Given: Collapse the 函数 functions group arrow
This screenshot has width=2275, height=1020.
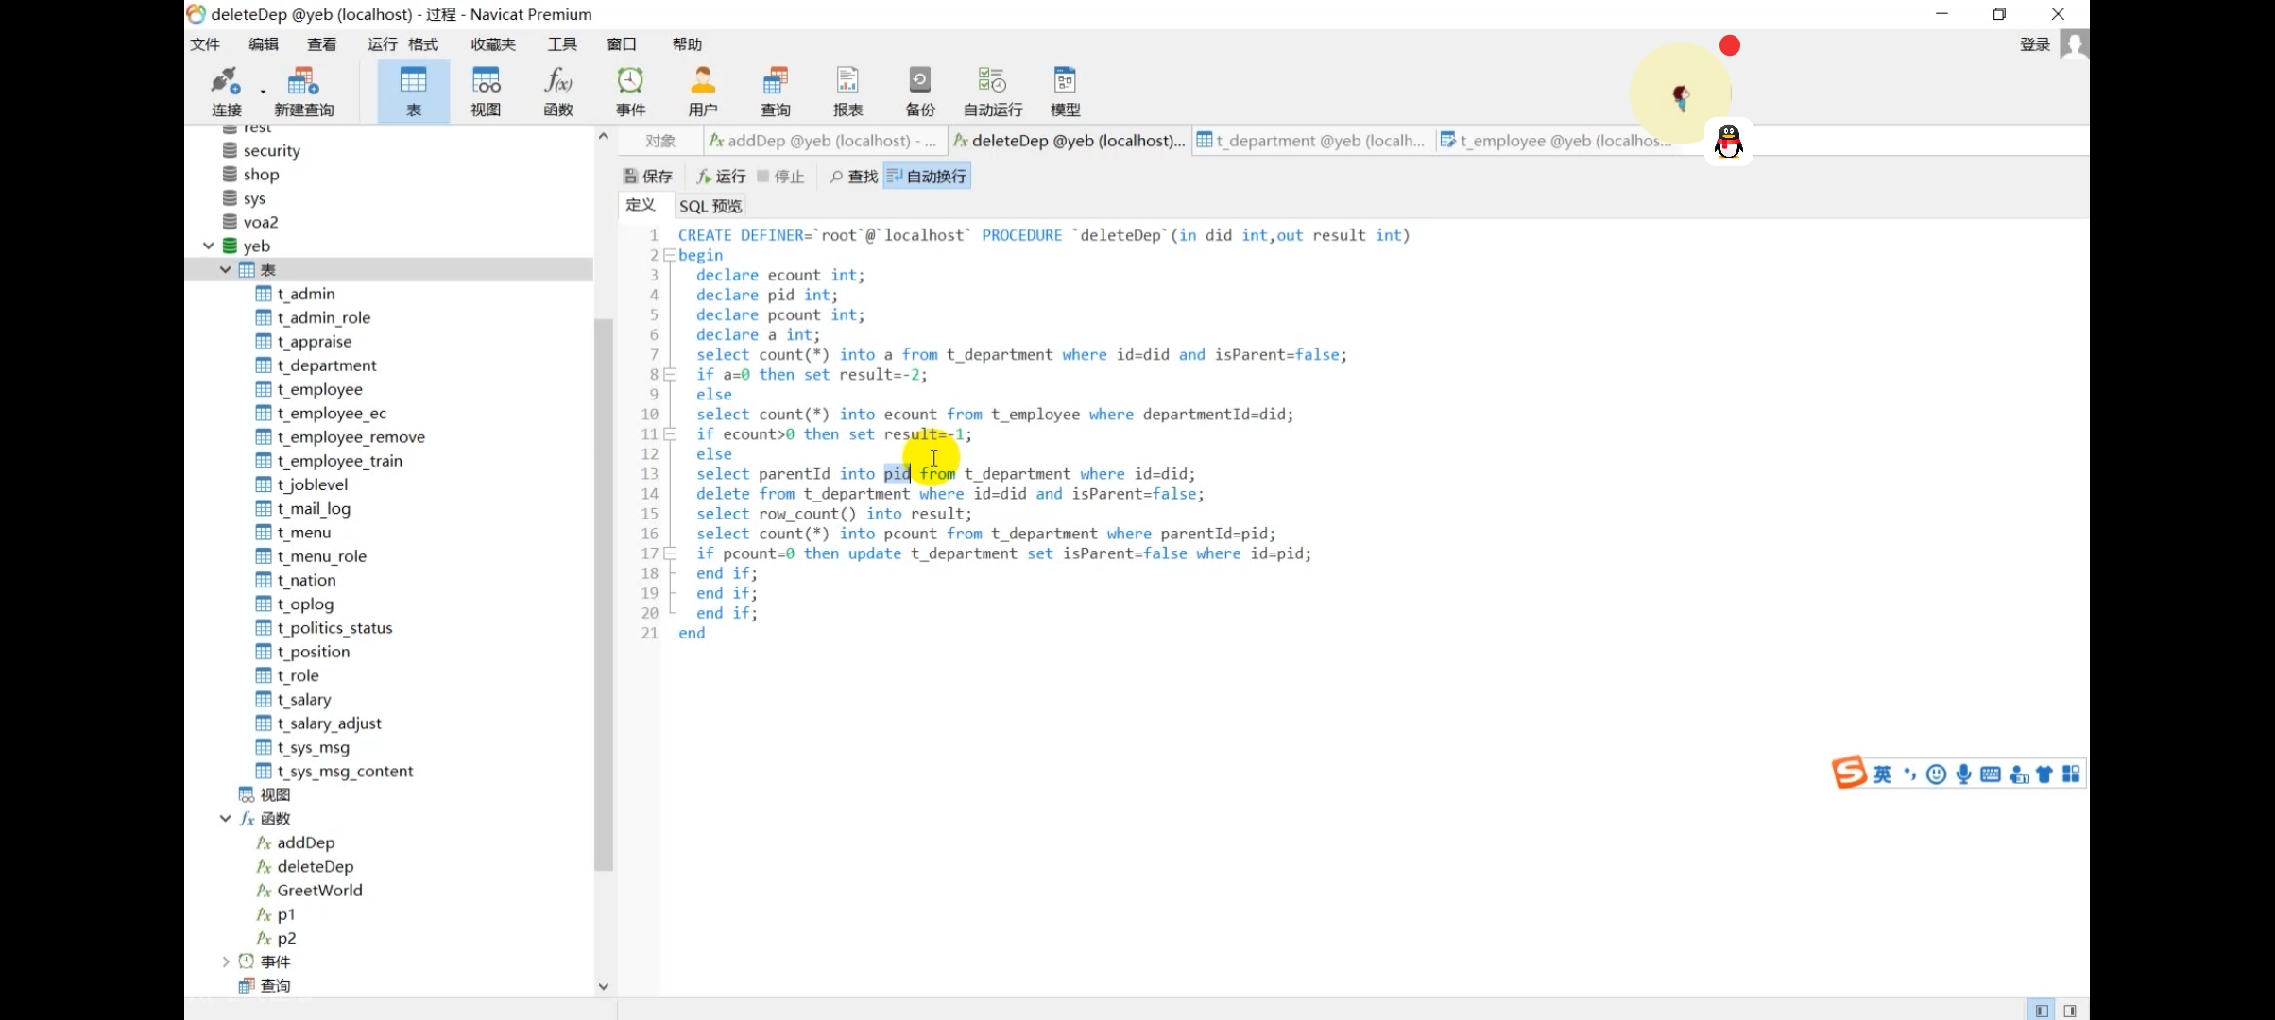Looking at the screenshot, I should (225, 819).
